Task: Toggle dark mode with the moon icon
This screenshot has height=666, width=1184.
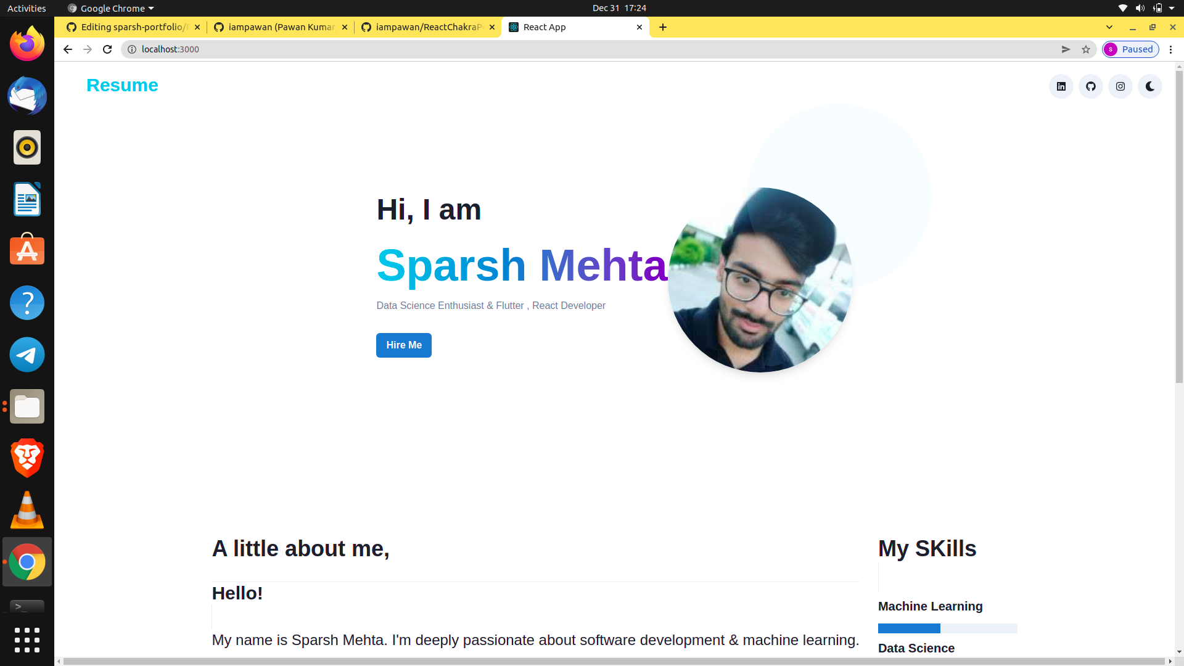Action: (1150, 86)
